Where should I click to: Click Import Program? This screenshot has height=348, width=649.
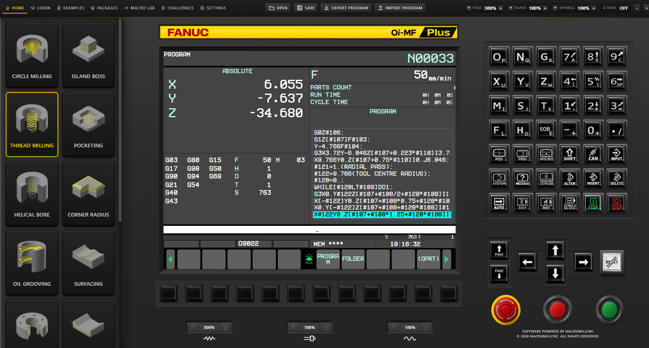pos(400,8)
